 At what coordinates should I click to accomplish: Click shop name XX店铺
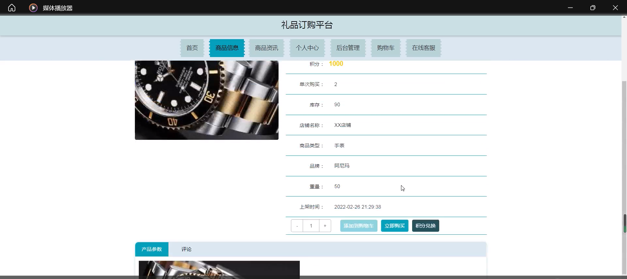tap(343, 125)
